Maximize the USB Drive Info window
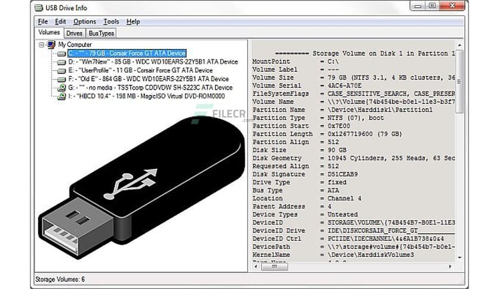499x289 pixels. pyautogui.click(x=432, y=6)
